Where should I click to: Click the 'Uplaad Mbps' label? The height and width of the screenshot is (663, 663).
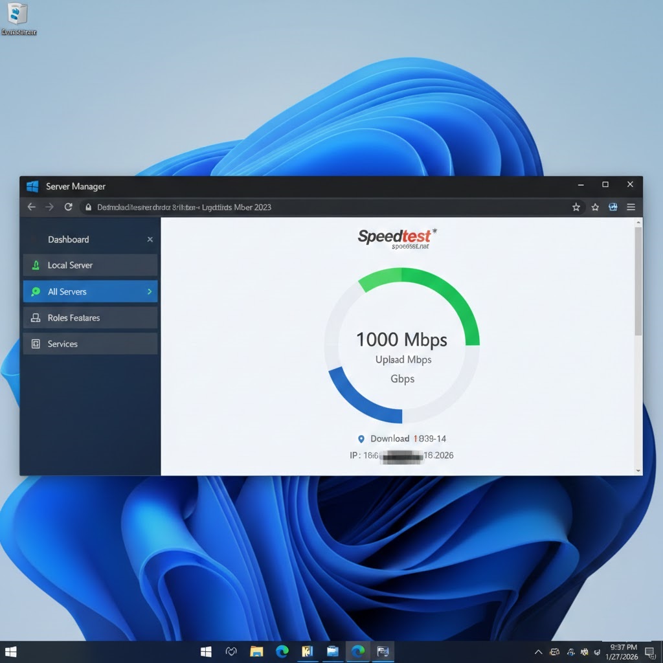coord(403,360)
